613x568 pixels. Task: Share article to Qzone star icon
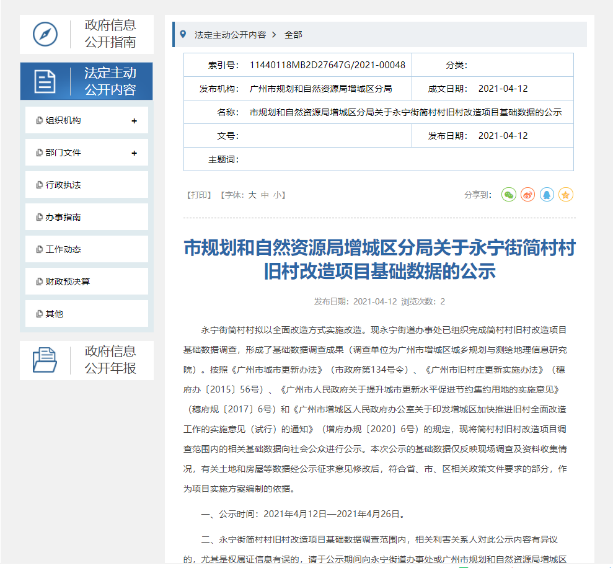pos(565,195)
